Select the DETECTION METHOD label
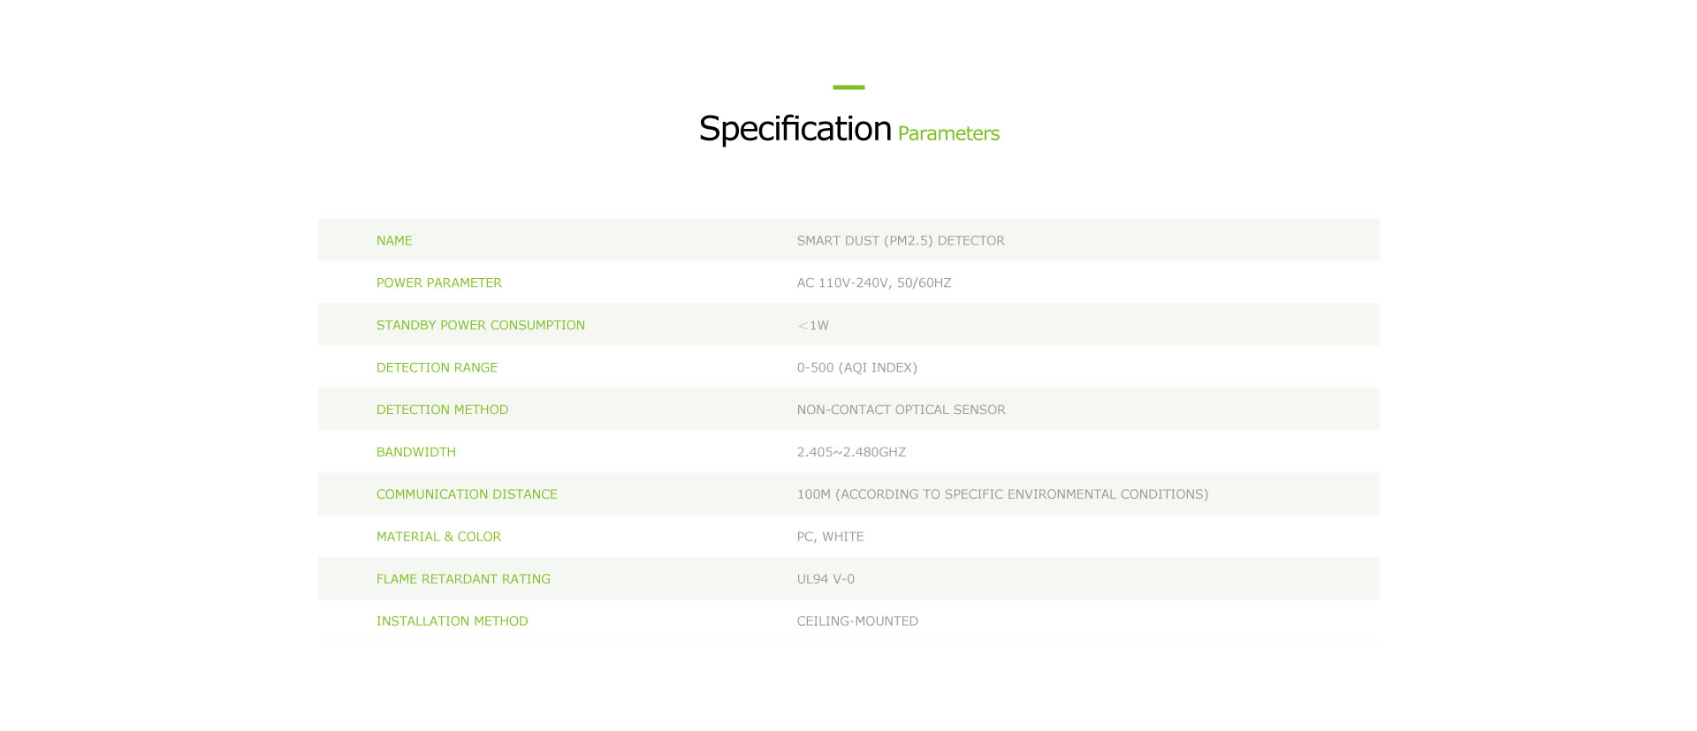1697x731 pixels. click(443, 410)
